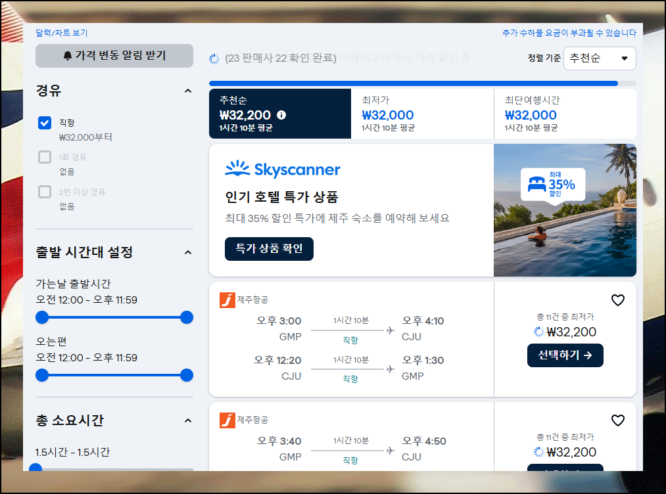Click the 가격 변동 알림 받기 button
Screen dimensions: 666x494
point(114,56)
